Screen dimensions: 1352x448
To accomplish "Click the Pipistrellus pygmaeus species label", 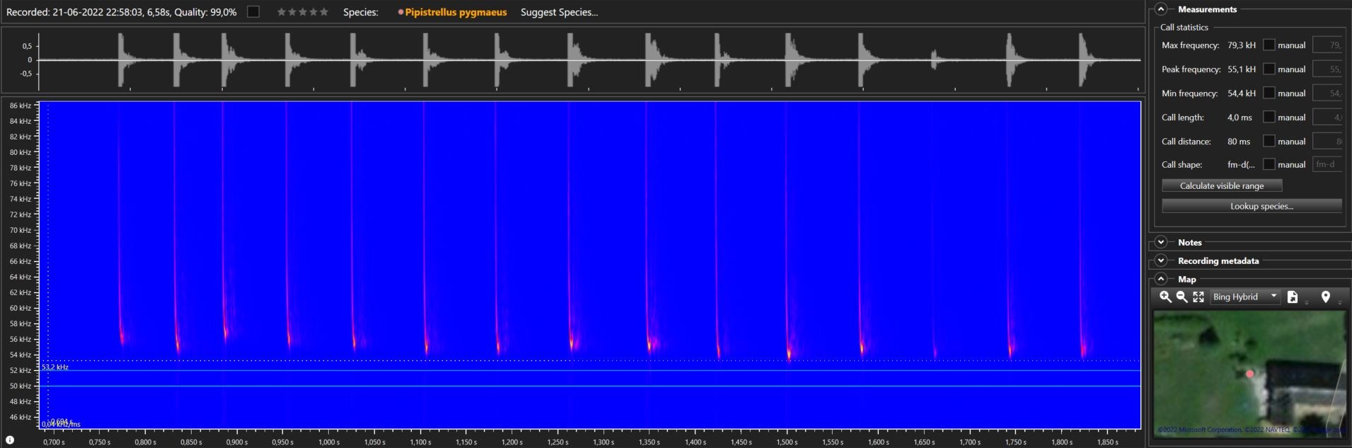I will pos(456,12).
